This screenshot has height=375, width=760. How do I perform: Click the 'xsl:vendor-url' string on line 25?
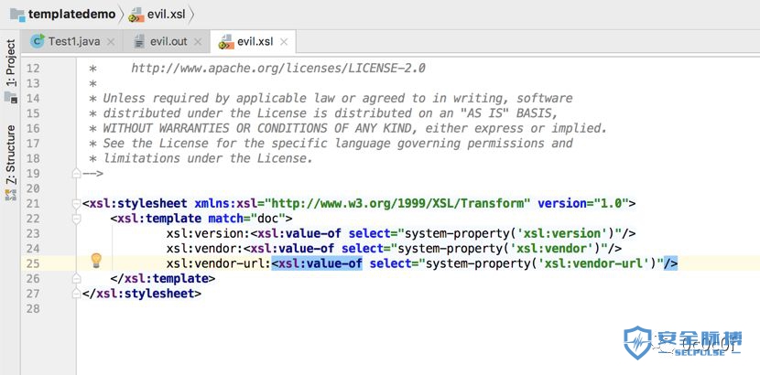point(593,263)
